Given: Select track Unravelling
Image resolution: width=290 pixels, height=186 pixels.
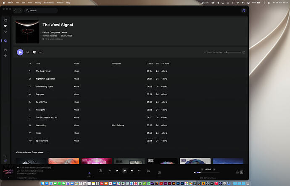Looking at the screenshot, I should tap(41, 125).
